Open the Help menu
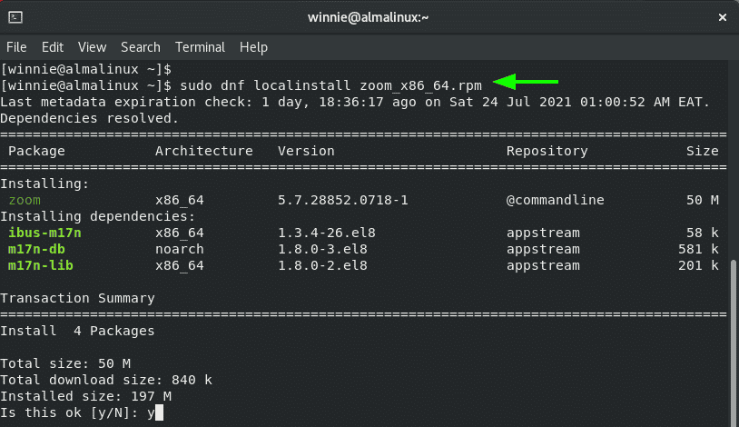The image size is (739, 427). point(253,47)
